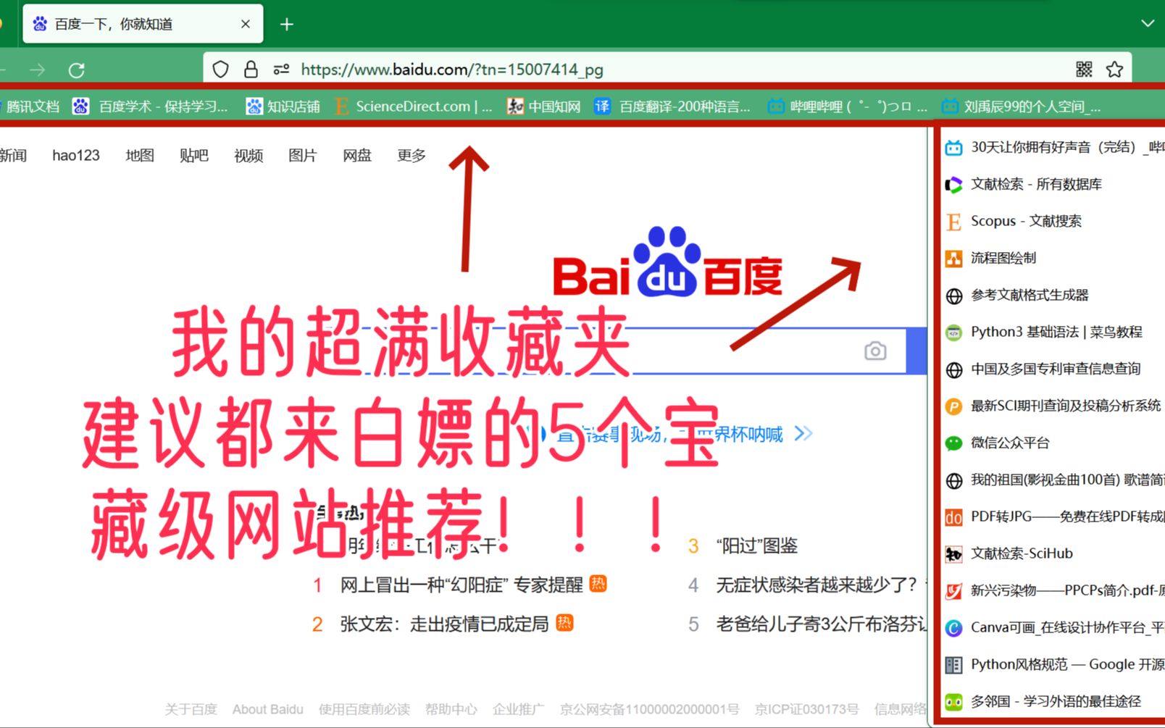Viewport: 1165px width, 728px height.
Task: Click the blue Baidu search button
Action: point(917,351)
